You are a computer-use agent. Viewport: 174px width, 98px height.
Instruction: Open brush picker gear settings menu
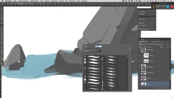[130, 46]
